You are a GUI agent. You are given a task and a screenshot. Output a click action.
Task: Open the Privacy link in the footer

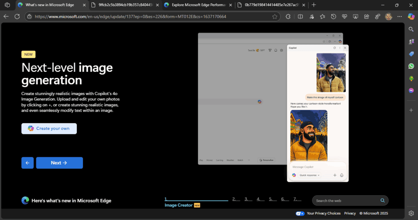(x=350, y=213)
